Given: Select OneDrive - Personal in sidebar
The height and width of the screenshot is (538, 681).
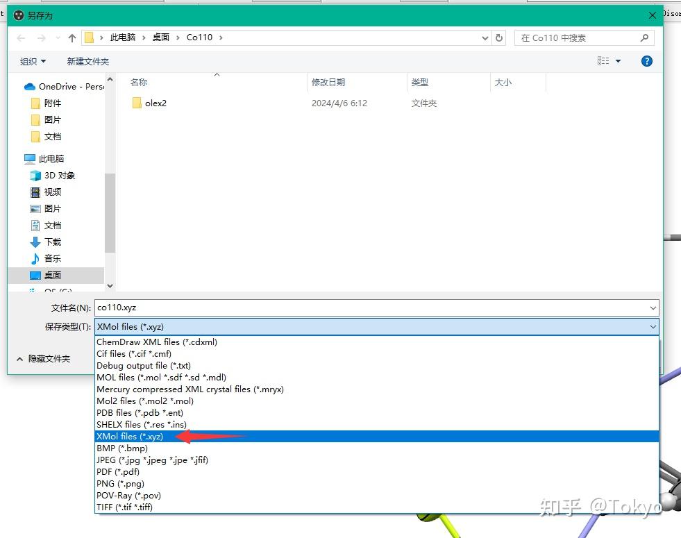Looking at the screenshot, I should click(65, 86).
